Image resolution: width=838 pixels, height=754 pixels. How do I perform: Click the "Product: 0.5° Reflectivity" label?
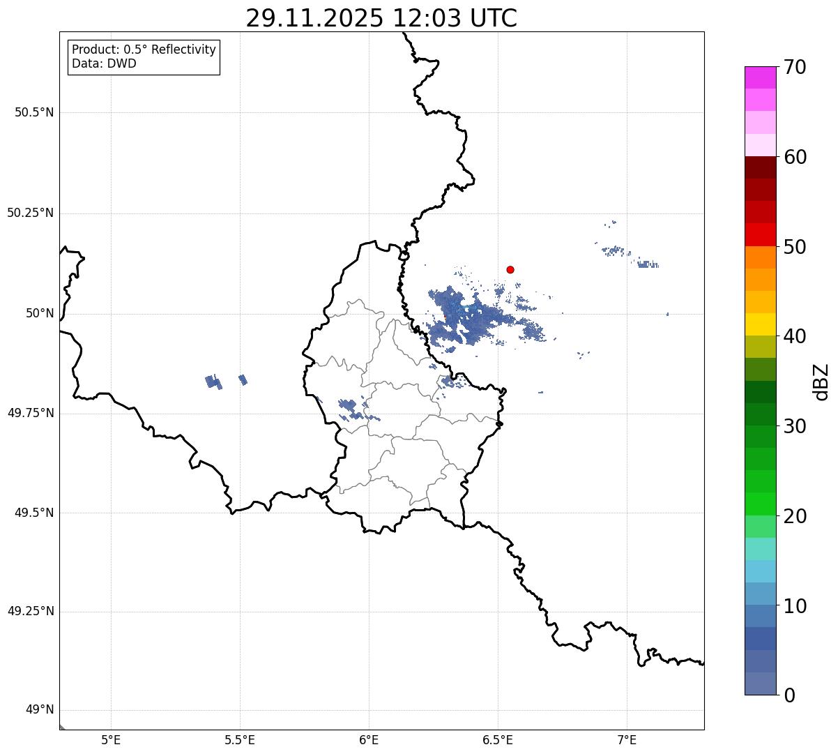pyautogui.click(x=144, y=50)
